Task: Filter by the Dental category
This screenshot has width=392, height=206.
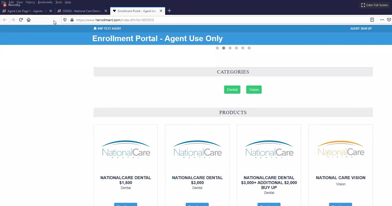Action: tap(232, 90)
